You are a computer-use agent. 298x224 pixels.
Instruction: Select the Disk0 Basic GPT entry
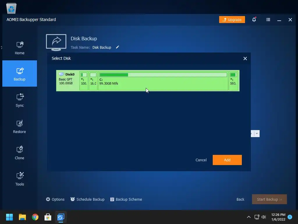(x=68, y=80)
